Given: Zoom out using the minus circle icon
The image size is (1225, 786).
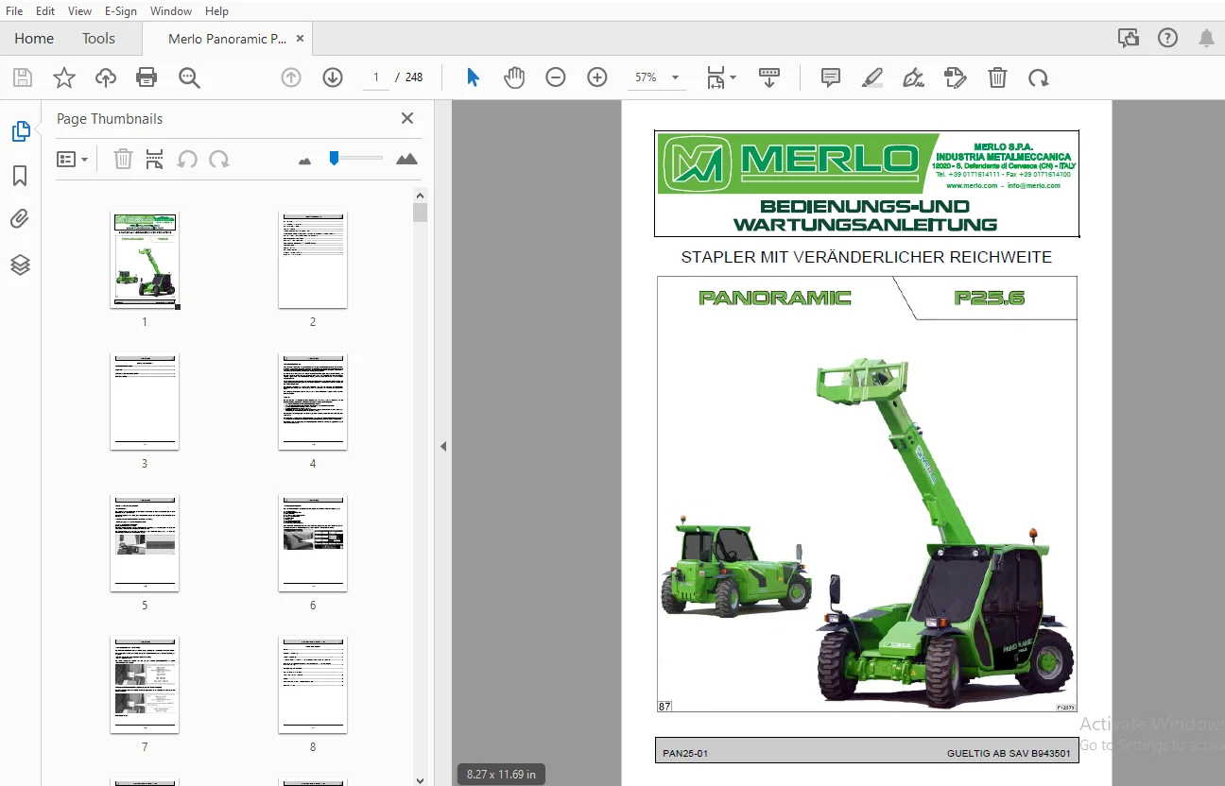Looking at the screenshot, I should click(556, 77).
